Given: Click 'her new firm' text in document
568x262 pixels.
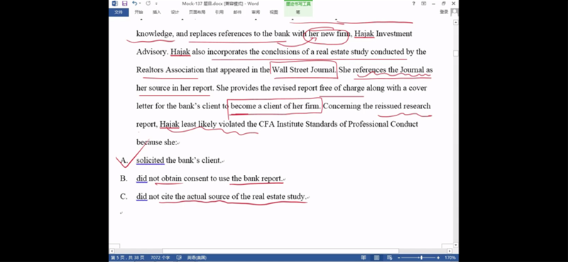Looking at the screenshot, I should point(329,33).
